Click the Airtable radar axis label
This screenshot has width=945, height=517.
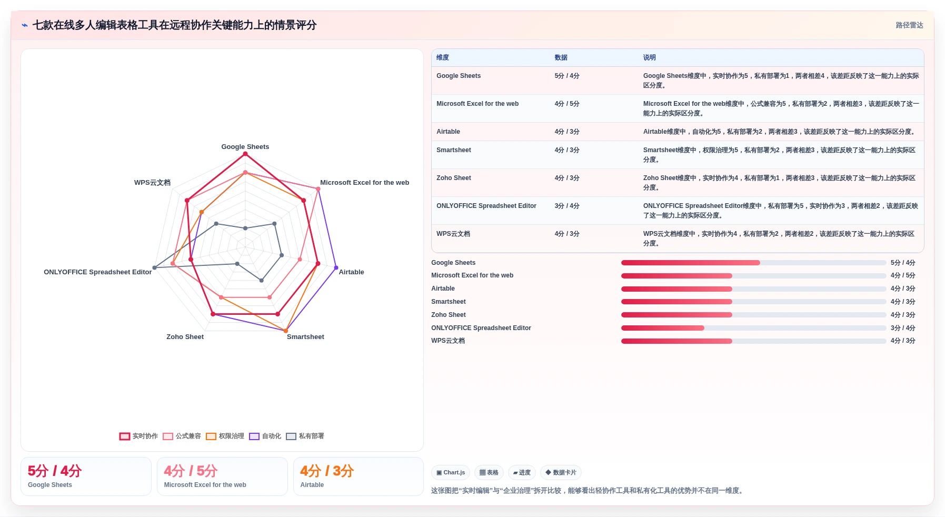(352, 272)
